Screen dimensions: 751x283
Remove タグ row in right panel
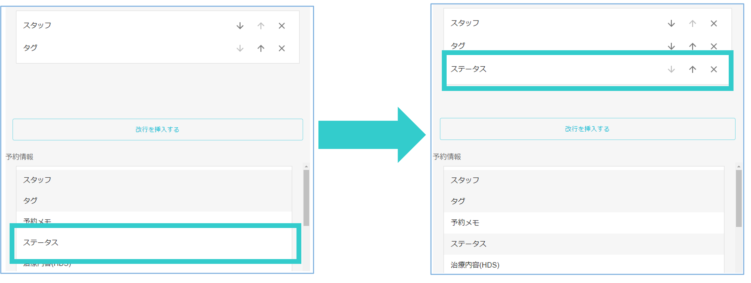pos(714,46)
